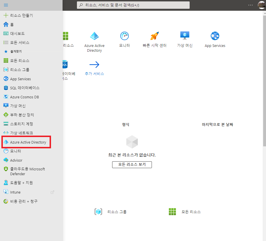Select 가상 네트워크 menu item
Viewport: 266px width, 241px height.
click(x=21, y=133)
